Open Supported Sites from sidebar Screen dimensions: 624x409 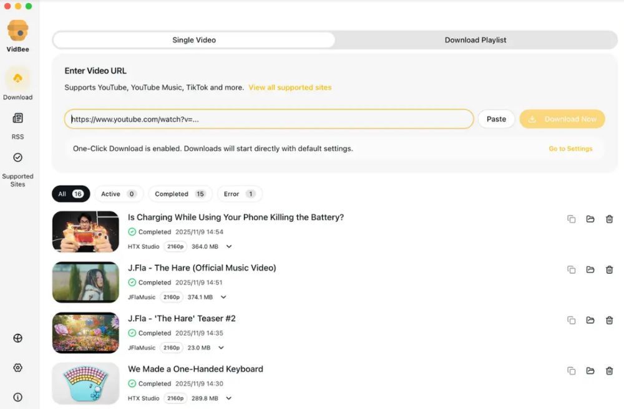click(17, 158)
